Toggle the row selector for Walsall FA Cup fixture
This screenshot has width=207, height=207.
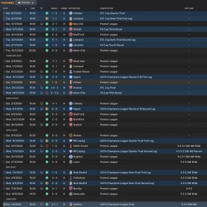4,29
